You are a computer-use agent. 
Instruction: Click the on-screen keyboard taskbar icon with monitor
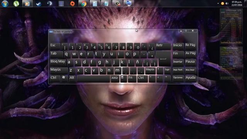pos(129,3)
